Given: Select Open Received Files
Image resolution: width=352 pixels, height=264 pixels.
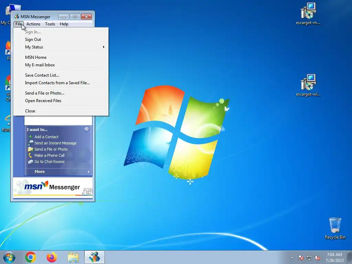Looking at the screenshot, I should (60, 101).
